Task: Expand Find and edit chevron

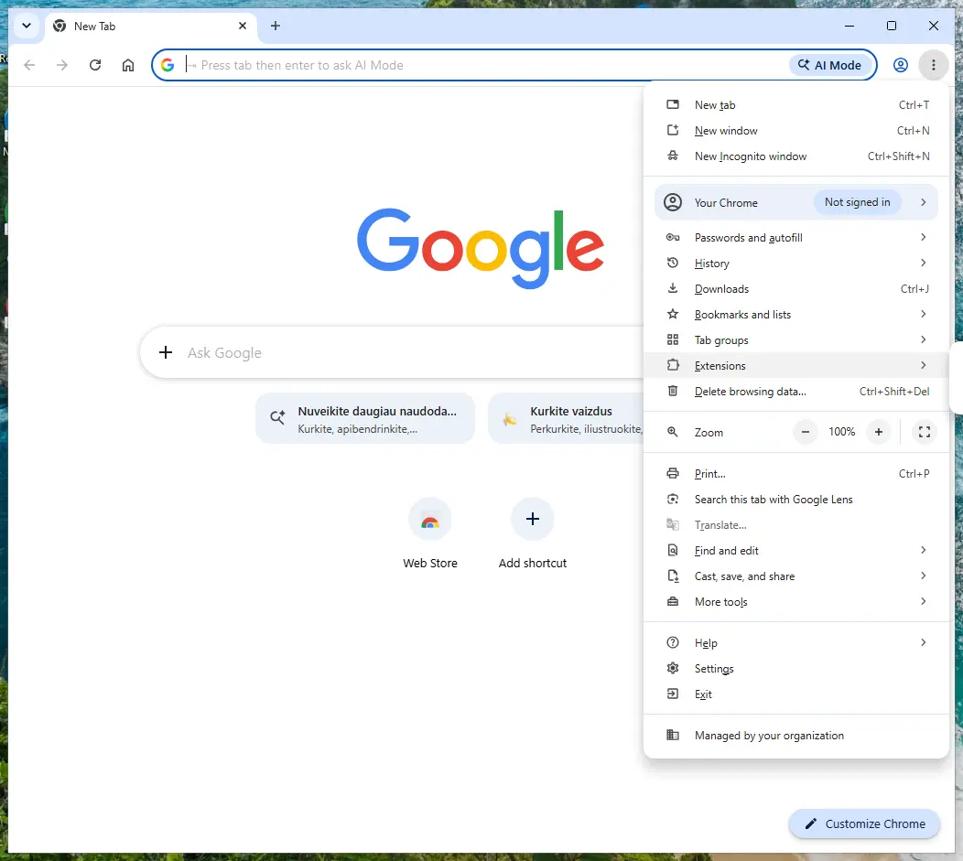Action: pos(923,550)
